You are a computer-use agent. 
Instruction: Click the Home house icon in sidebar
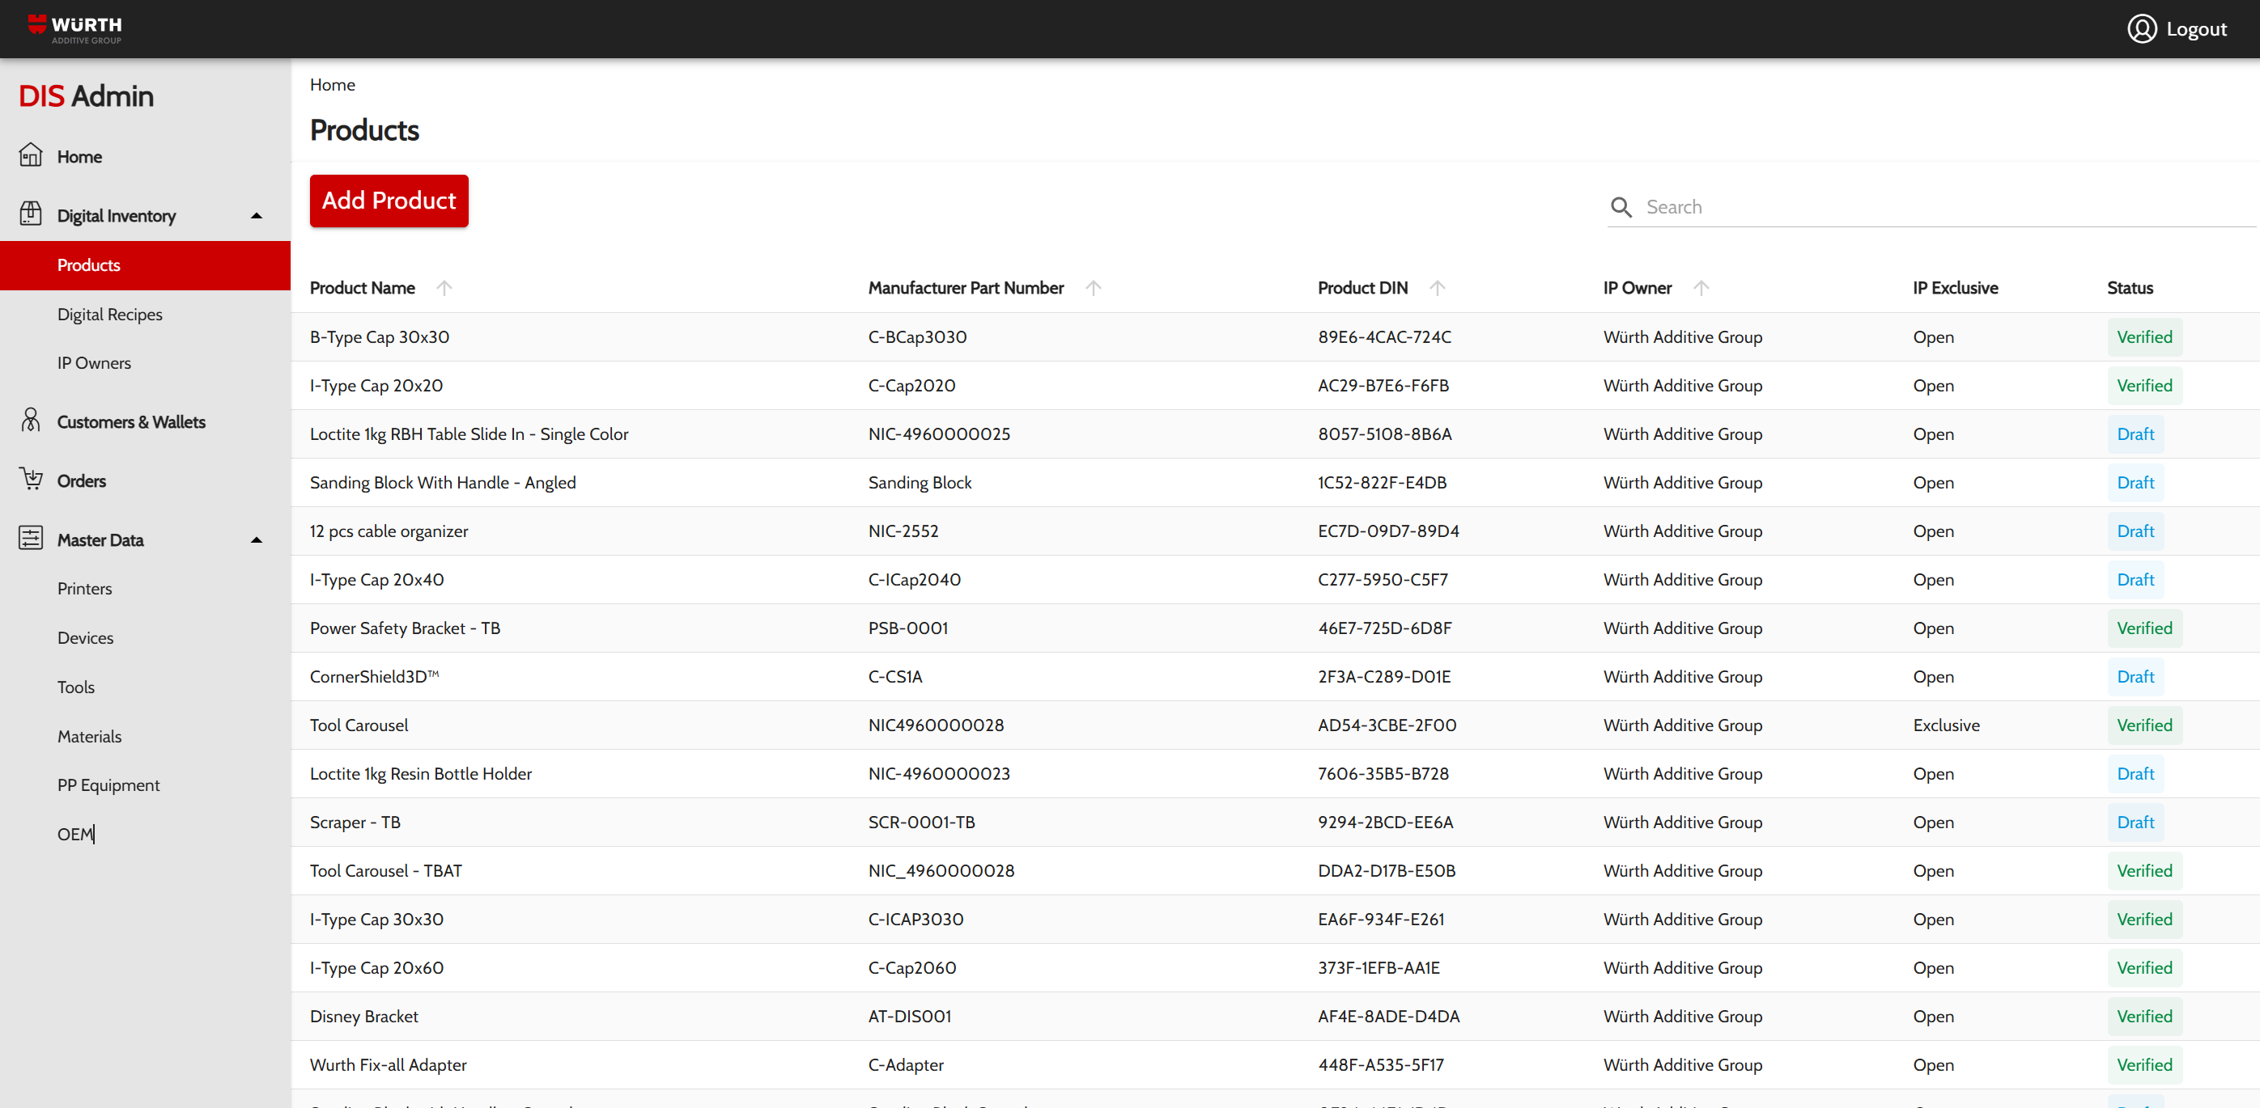(x=31, y=155)
